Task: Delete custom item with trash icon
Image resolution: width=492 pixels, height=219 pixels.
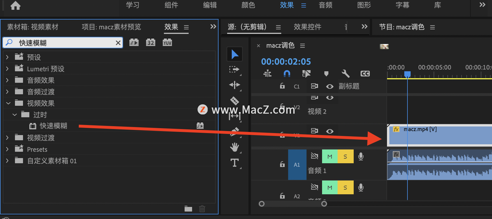Action: coord(202,209)
